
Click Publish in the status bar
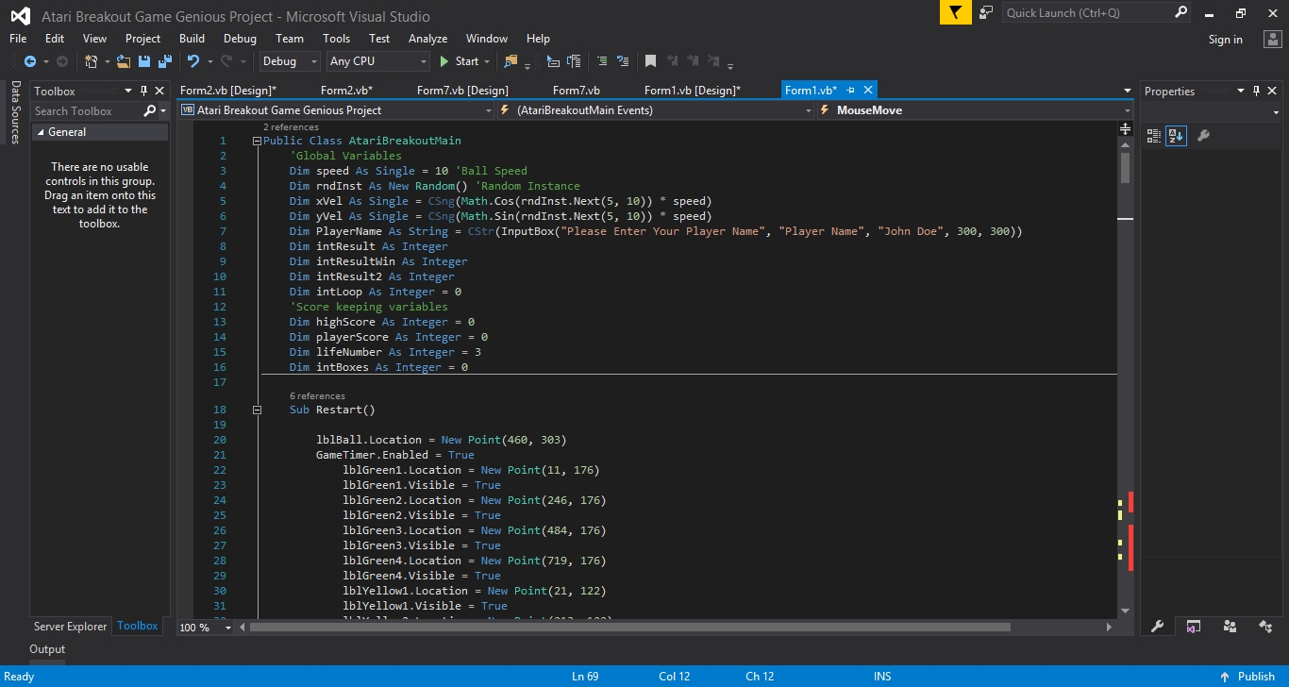(1256, 677)
